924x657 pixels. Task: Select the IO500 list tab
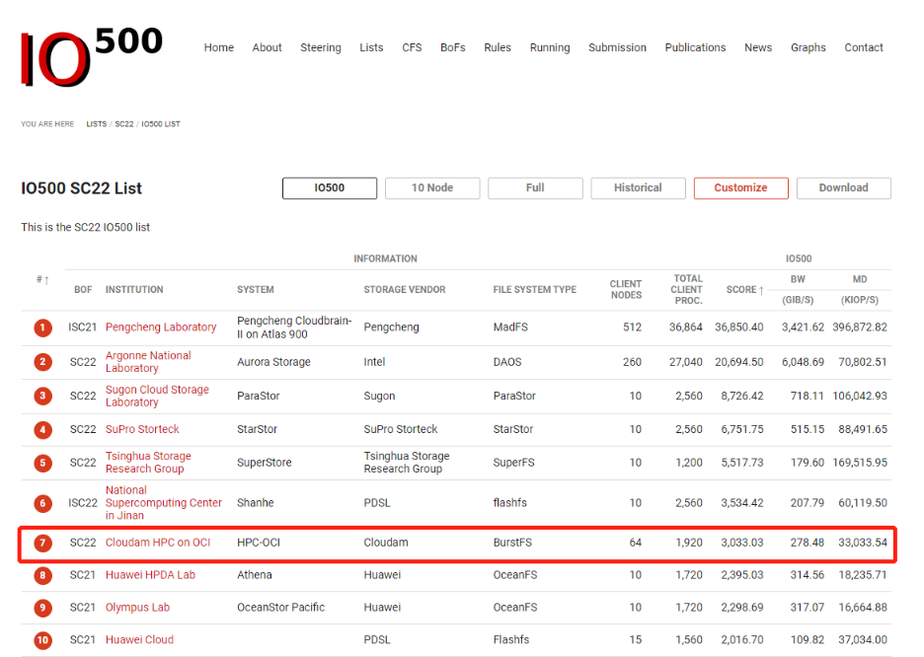(330, 188)
